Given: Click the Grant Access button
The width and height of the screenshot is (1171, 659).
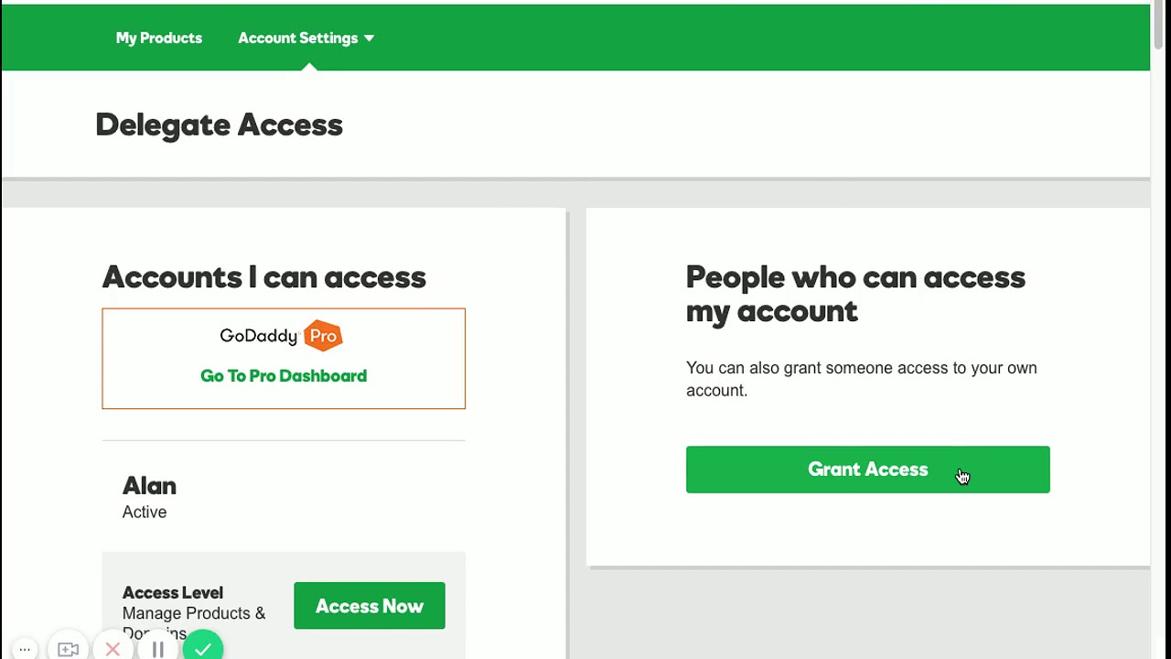Looking at the screenshot, I should pyautogui.click(x=867, y=470).
